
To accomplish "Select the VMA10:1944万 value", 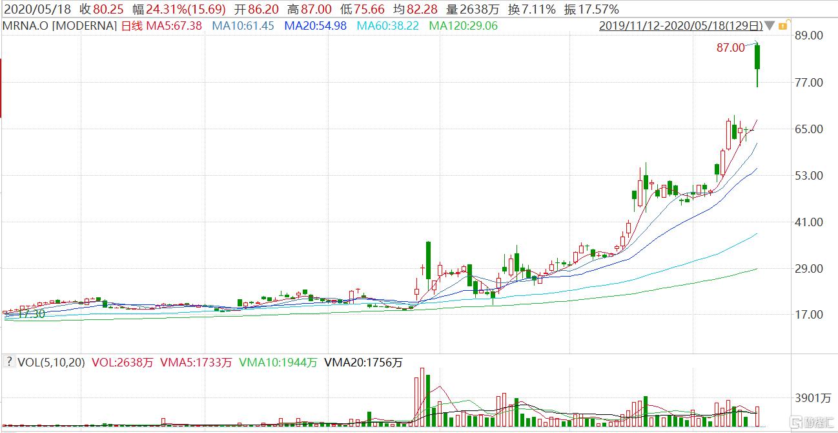I will coord(279,363).
